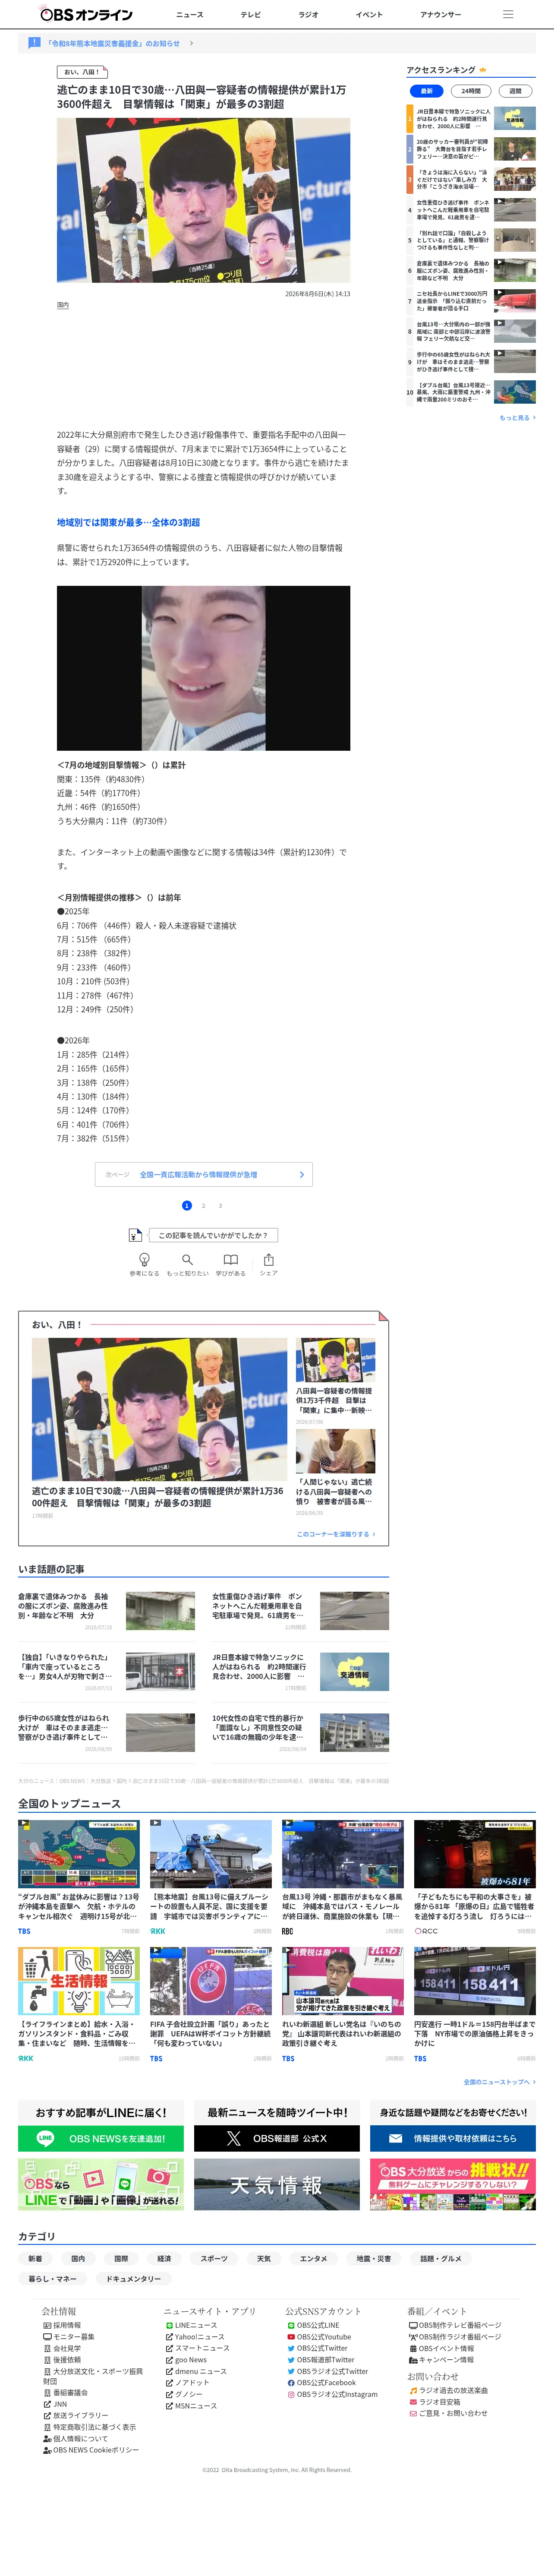Click the building icon by 会社見学
554x2576 pixels.
[47, 2348]
